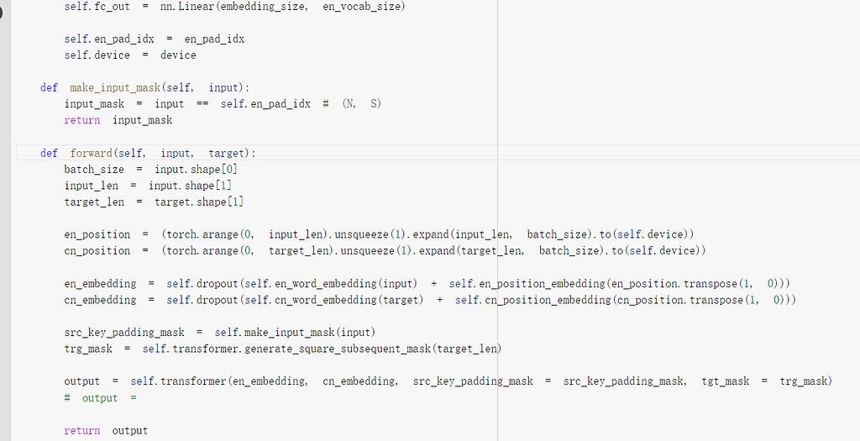Image resolution: width=860 pixels, height=441 pixels.
Task: Click "expand(target_len, batch_size)" call
Action: [512, 250]
